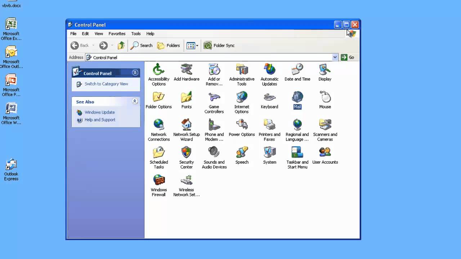461x259 pixels.
Task: Expand the Address bar dropdown
Action: click(x=335, y=57)
